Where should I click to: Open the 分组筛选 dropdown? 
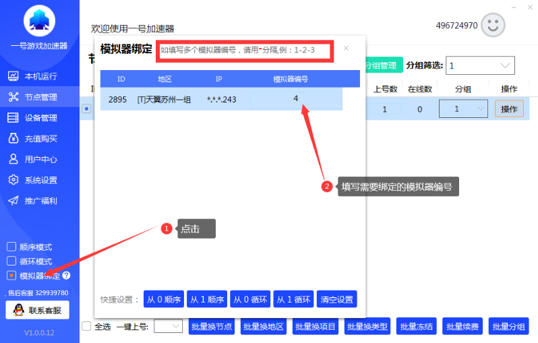[480, 65]
